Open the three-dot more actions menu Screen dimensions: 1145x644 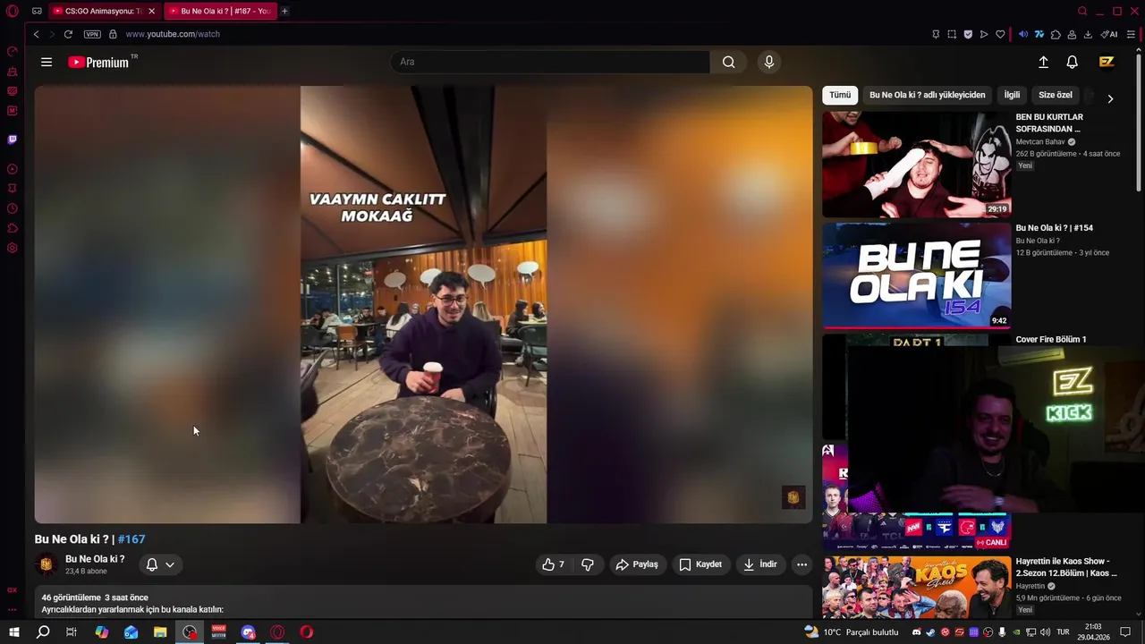click(801, 564)
